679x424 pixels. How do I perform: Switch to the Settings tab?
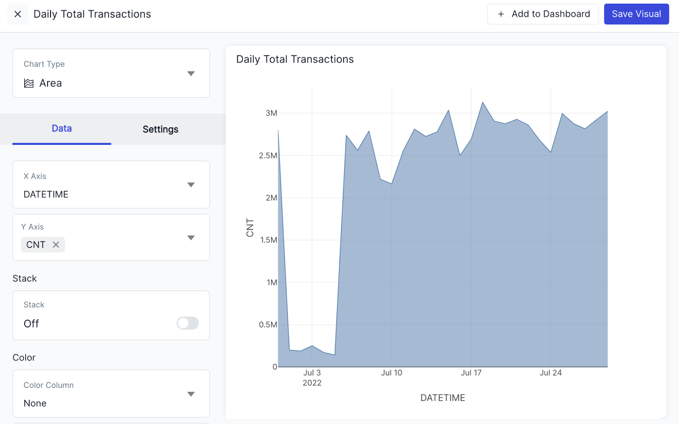coord(160,129)
